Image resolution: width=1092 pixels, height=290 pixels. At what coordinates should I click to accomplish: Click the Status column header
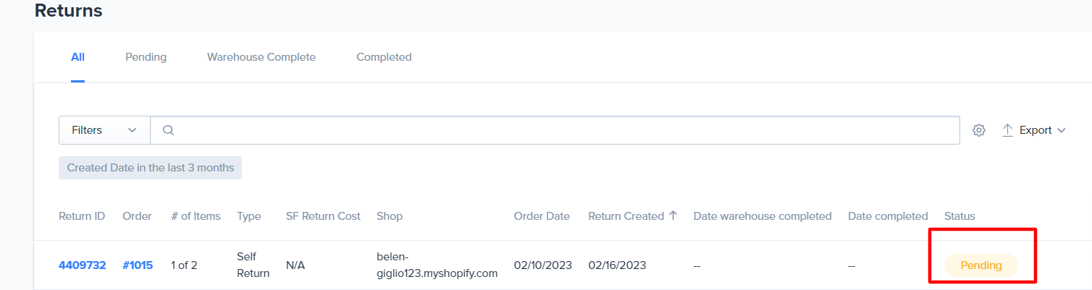959,216
